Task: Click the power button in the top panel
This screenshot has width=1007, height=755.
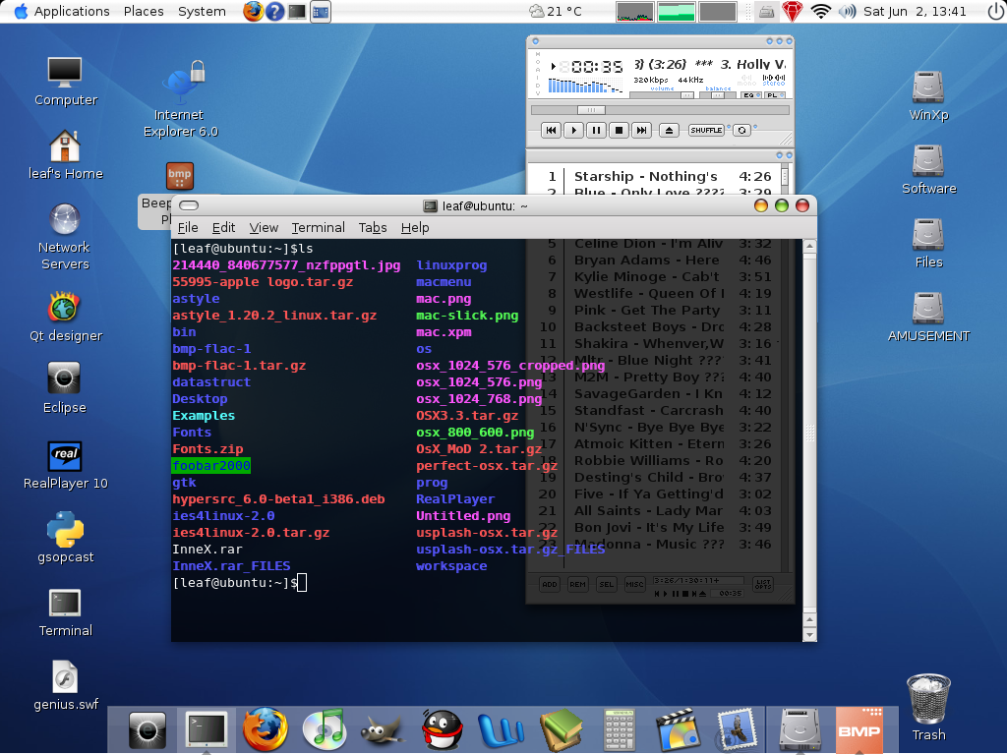Action: [996, 12]
